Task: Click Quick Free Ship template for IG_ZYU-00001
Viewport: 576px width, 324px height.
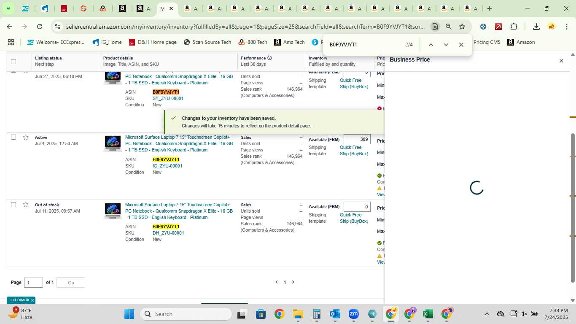Action: point(354,151)
